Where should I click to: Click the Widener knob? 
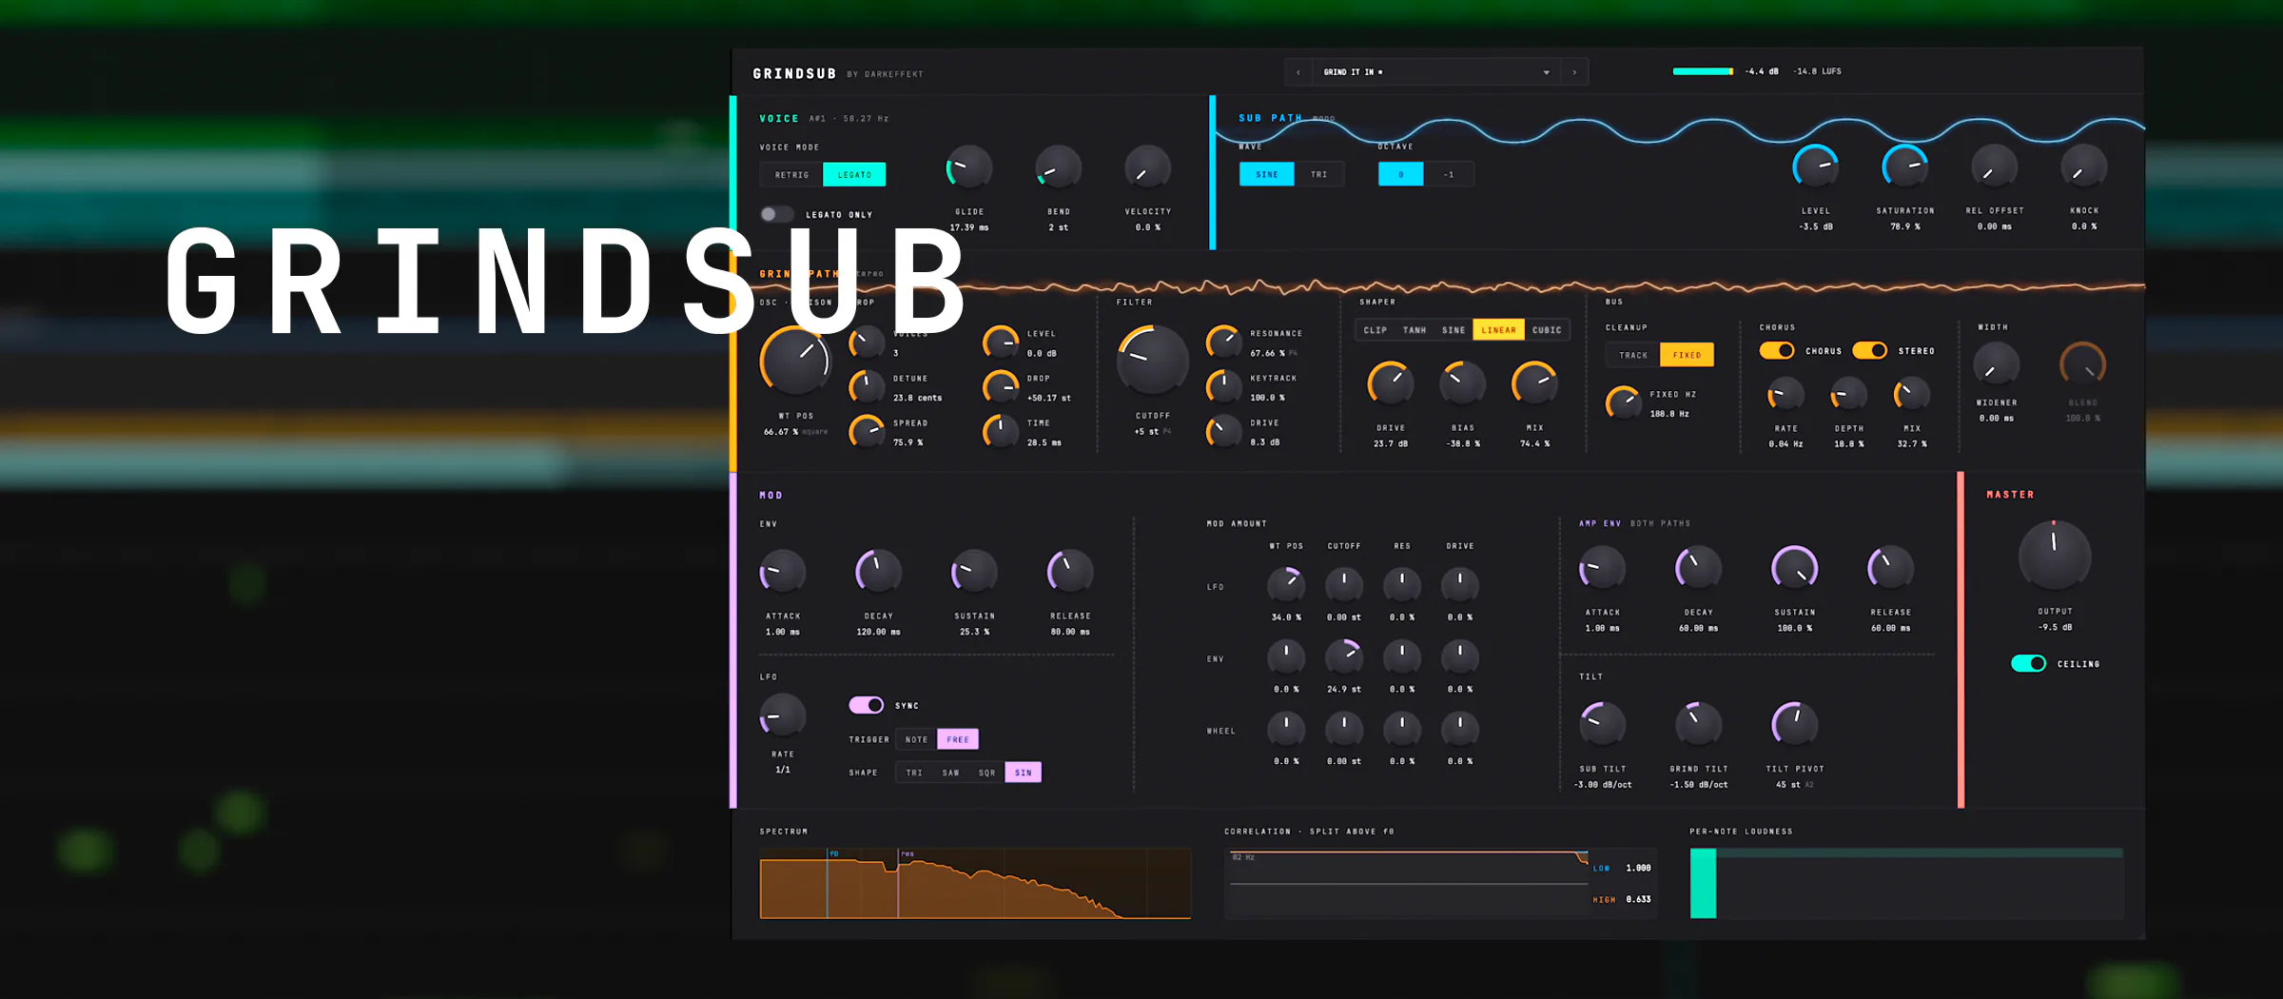pyautogui.click(x=1996, y=365)
